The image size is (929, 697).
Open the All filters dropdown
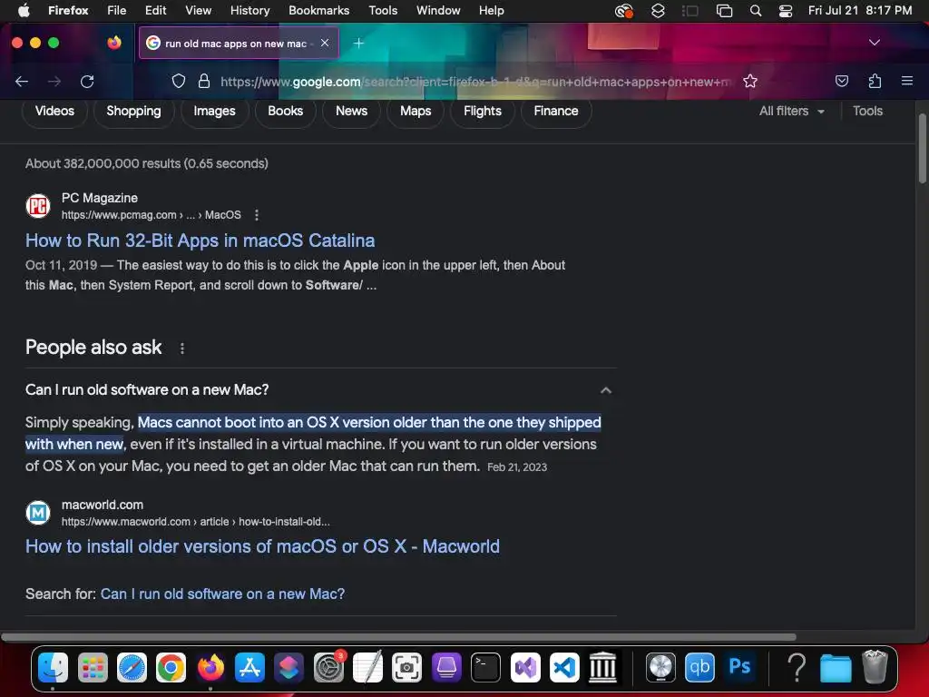[791, 111]
